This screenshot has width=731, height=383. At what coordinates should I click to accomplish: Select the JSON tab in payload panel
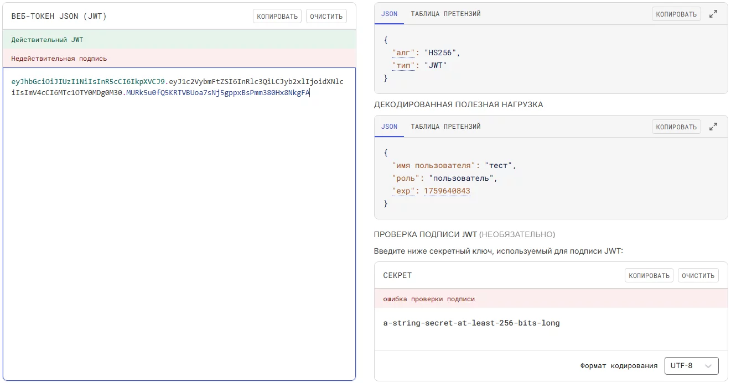[x=389, y=127]
